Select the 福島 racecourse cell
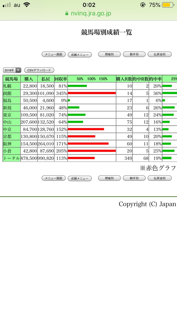177x316 pixels. click(x=12, y=100)
